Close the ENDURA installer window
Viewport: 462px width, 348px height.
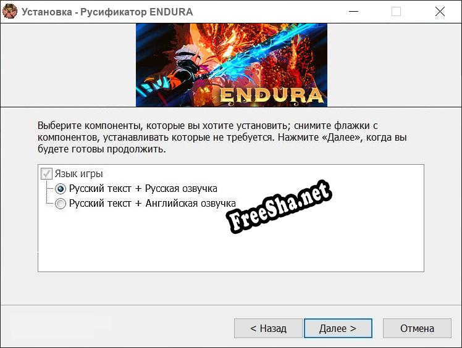point(440,12)
